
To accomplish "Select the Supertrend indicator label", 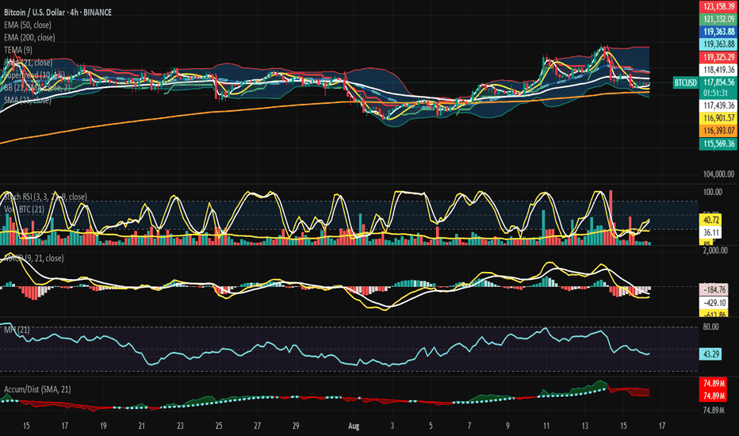I will (34, 75).
